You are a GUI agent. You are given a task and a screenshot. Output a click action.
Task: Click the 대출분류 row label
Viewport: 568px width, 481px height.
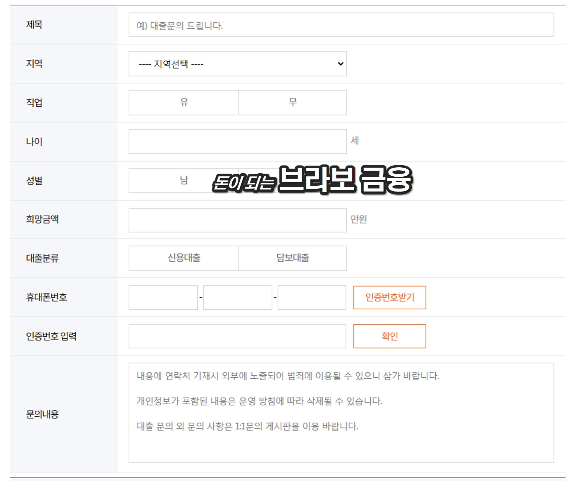point(42,258)
